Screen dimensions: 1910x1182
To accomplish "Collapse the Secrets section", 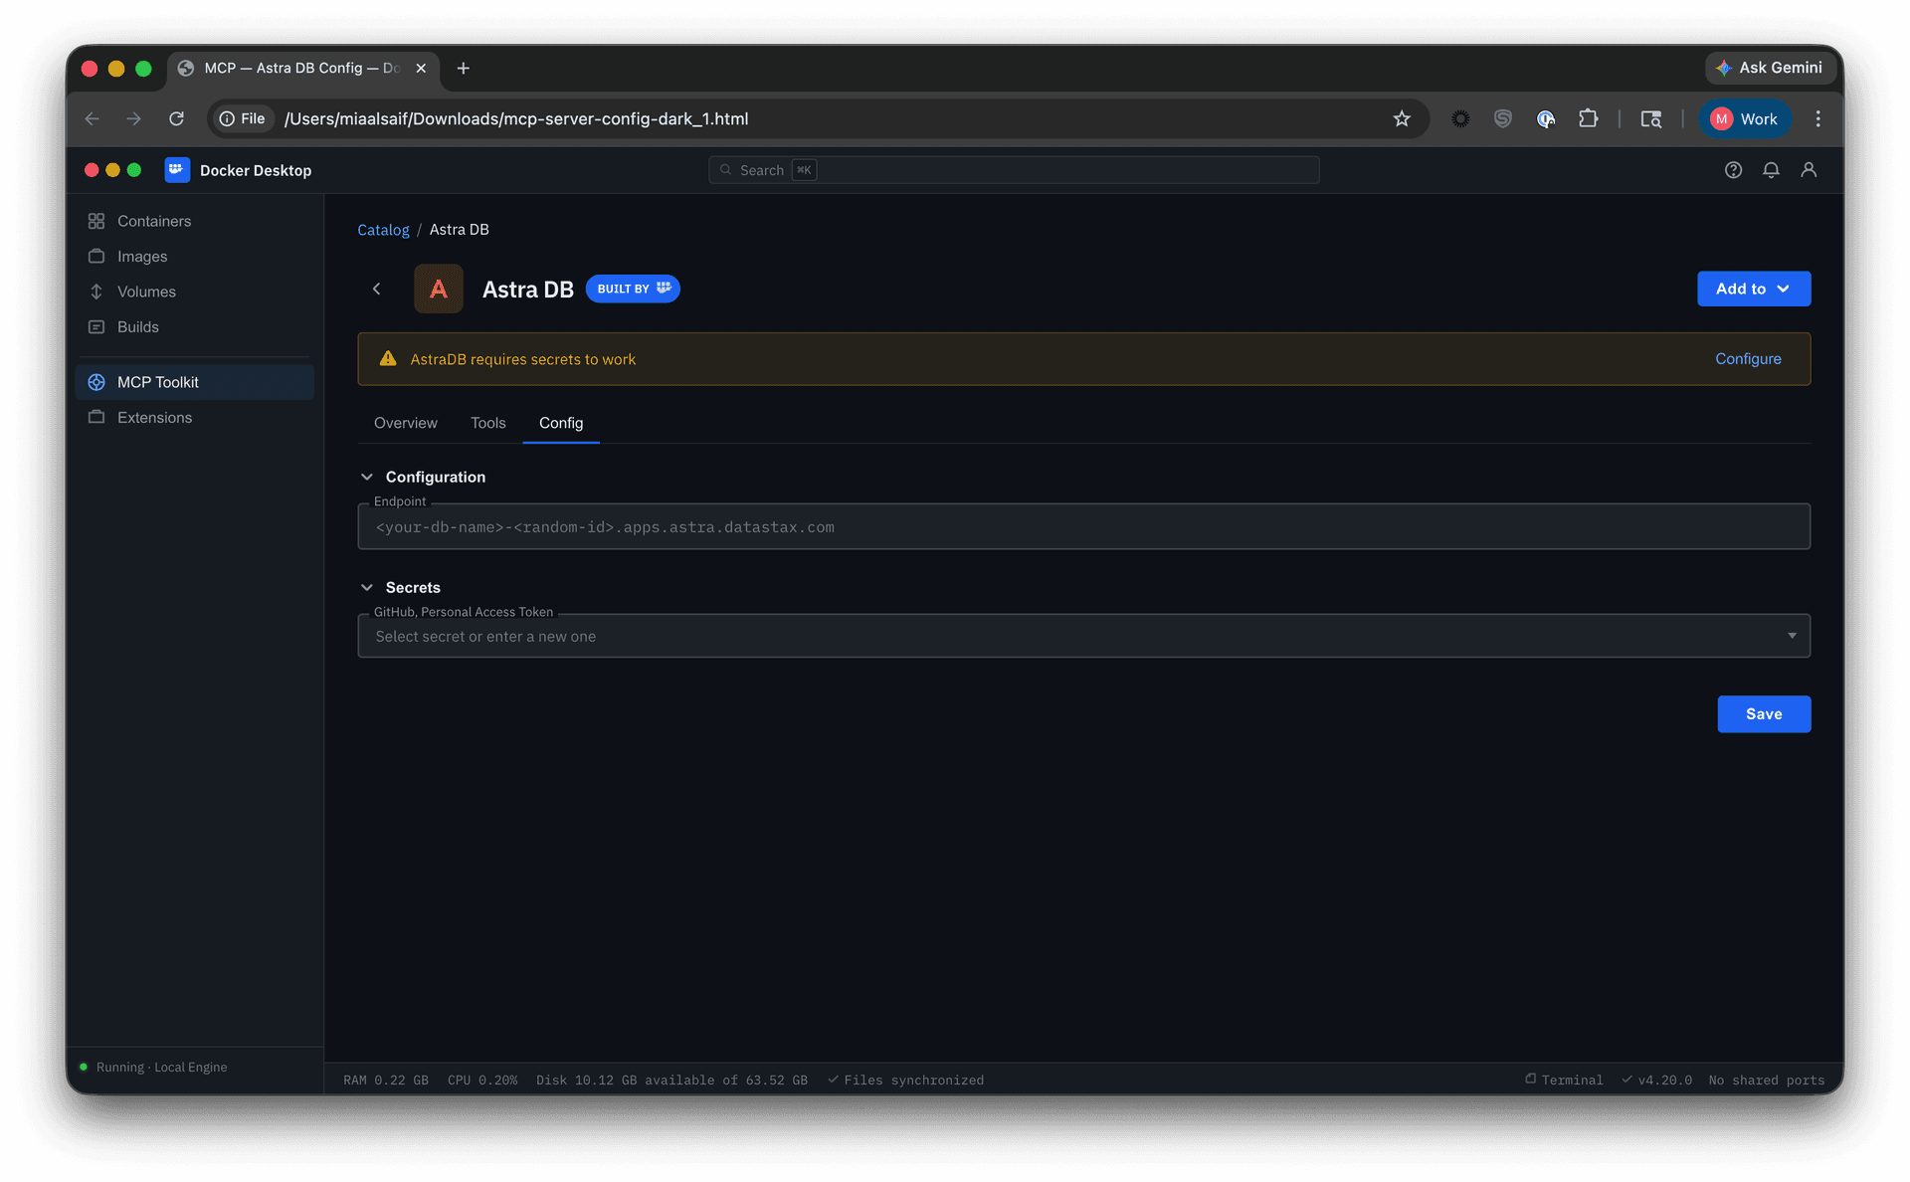I will tap(367, 588).
